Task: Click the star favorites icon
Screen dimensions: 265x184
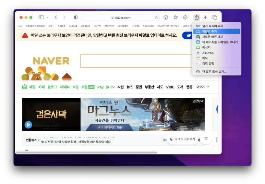Action: coord(176,17)
